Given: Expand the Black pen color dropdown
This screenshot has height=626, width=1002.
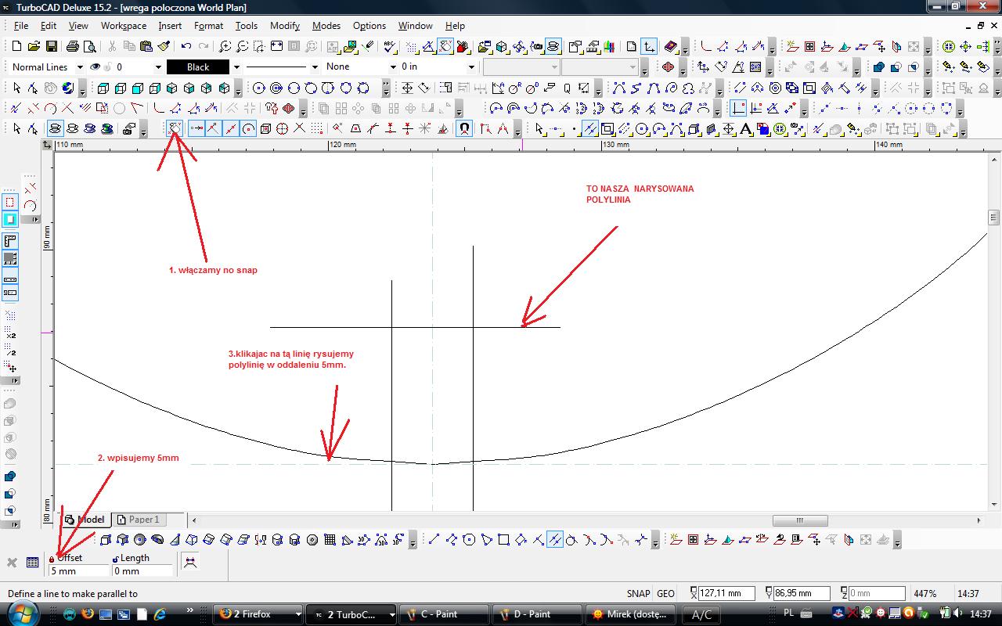Looking at the screenshot, I should 236,67.
